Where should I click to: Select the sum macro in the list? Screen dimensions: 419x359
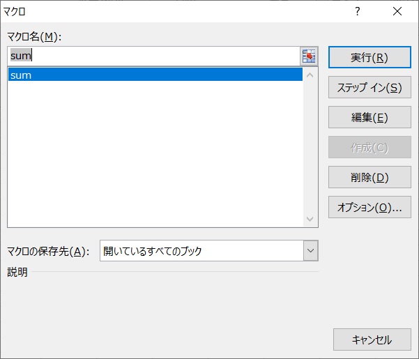(155, 75)
